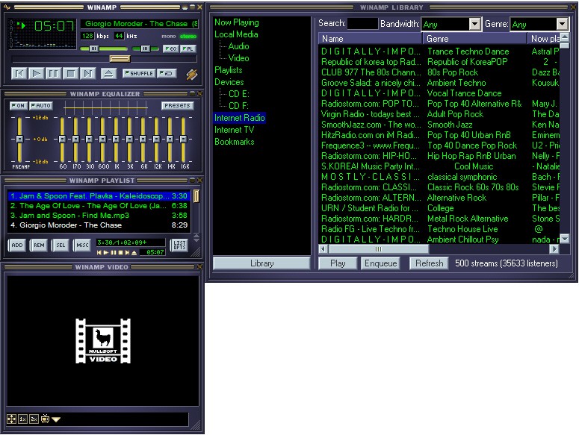The image size is (579, 435).
Task: Select Internet TV in library tree
Action: 234,130
